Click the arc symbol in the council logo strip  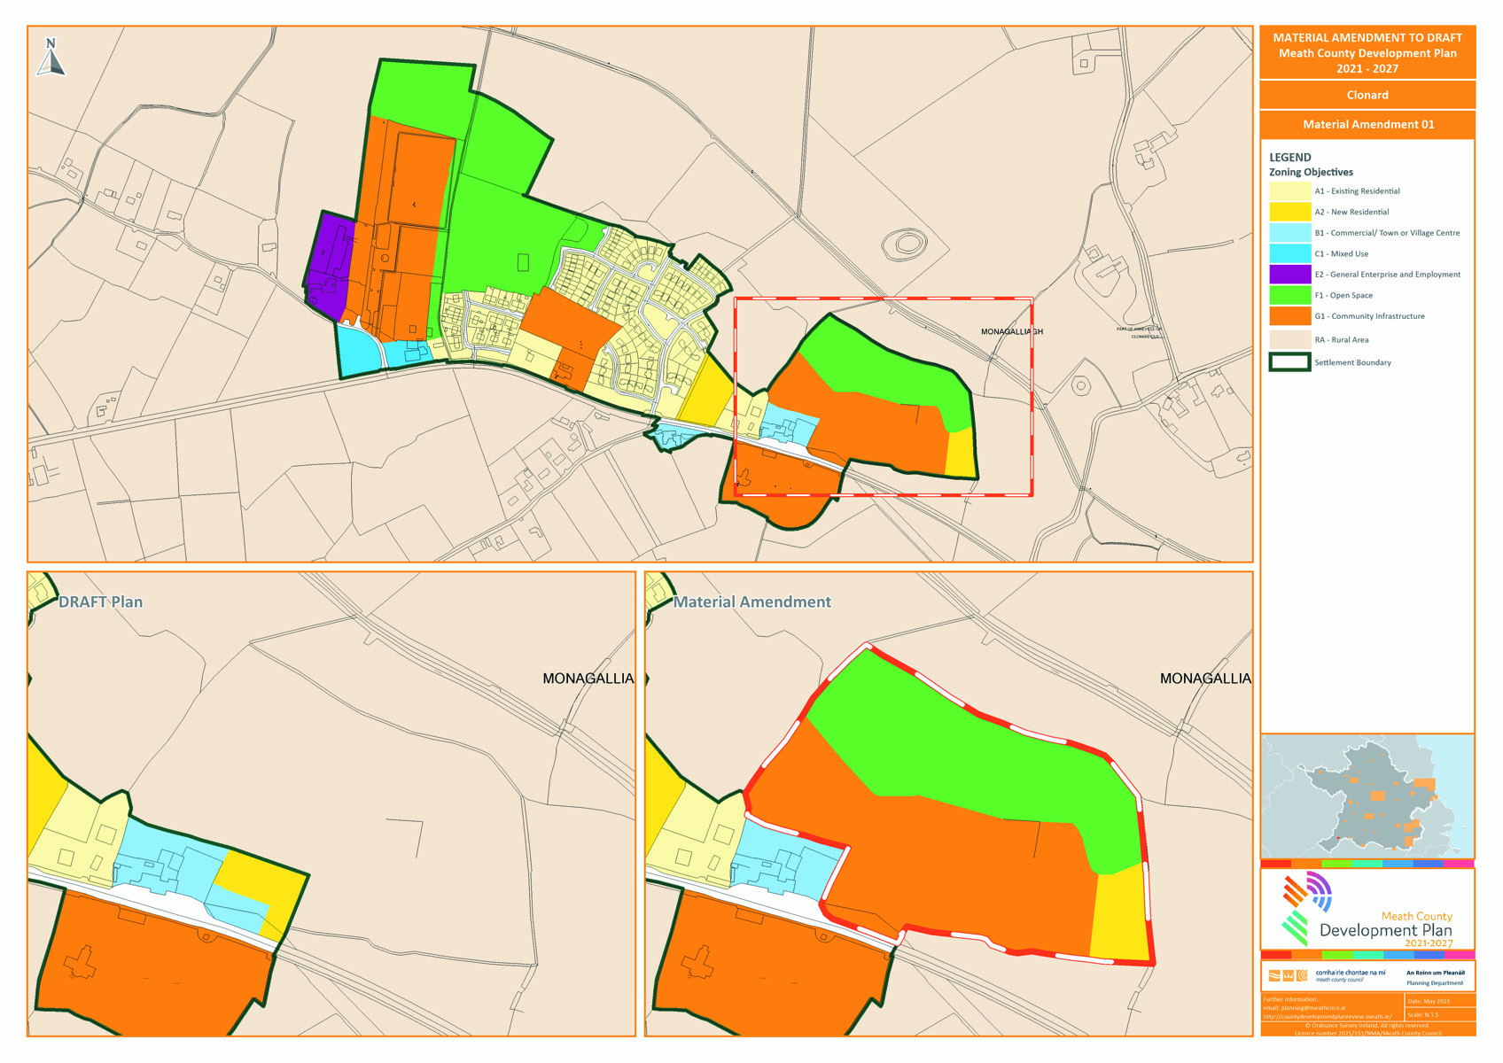click(x=1302, y=974)
